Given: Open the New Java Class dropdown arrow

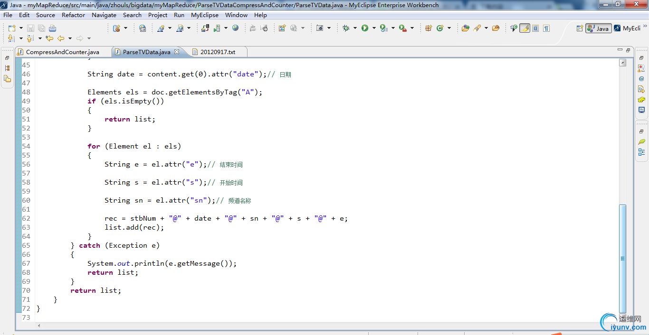Looking at the screenshot, I should click(449, 28).
